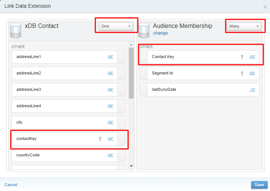Click the ABC type icon on countryCode row
This screenshot has width=270, height=191.
pos(110,155)
